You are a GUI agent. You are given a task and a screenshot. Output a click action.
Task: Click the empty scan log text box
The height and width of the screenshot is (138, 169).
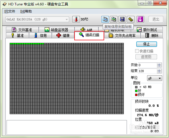coord(67,127)
